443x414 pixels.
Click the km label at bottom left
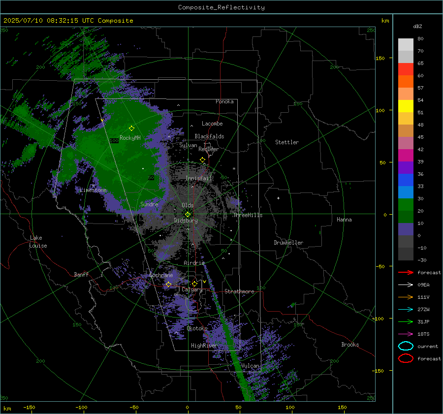(7, 409)
